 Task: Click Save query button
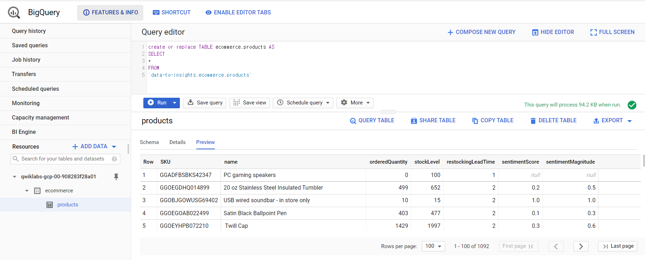[x=205, y=103]
